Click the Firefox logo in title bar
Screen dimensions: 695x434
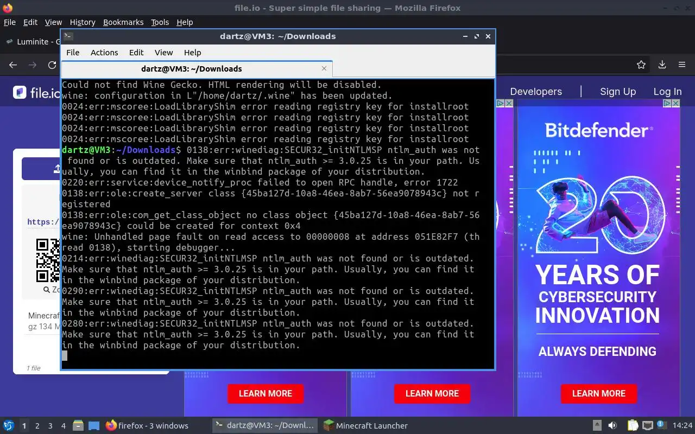click(8, 8)
